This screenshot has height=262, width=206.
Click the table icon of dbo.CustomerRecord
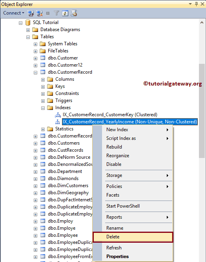pyautogui.click(x=43, y=72)
